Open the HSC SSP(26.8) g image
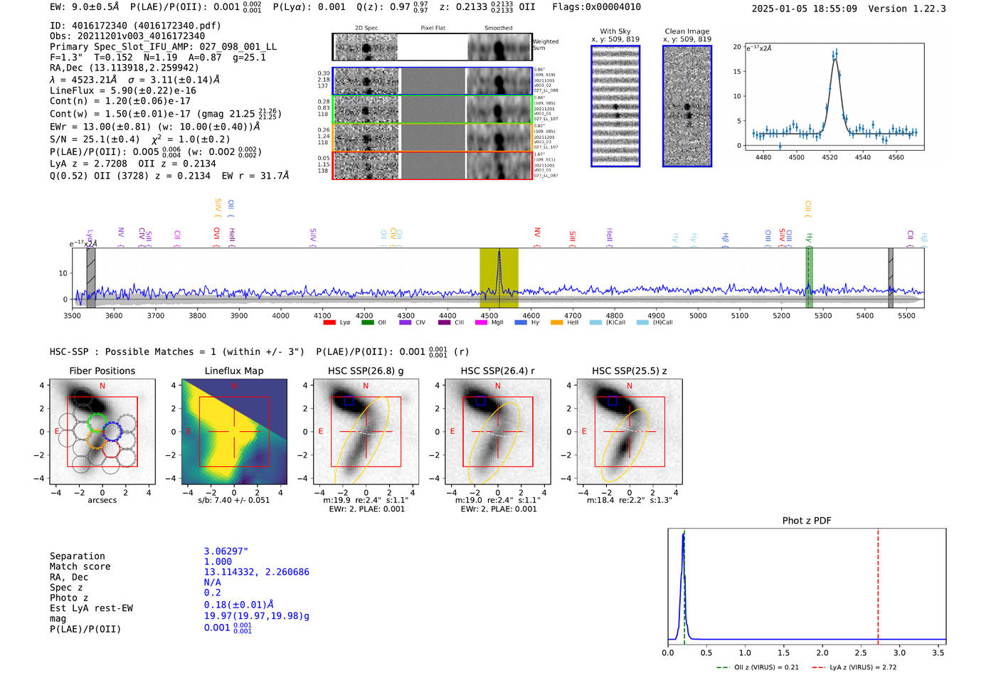This screenshot has height=678, width=996. [x=366, y=431]
